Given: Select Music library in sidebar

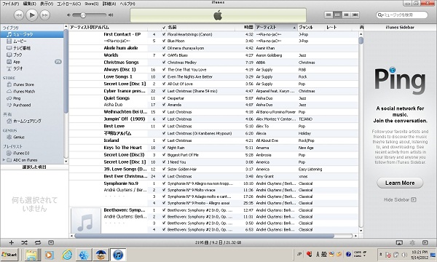Looking at the screenshot, I should [x=32, y=34].
